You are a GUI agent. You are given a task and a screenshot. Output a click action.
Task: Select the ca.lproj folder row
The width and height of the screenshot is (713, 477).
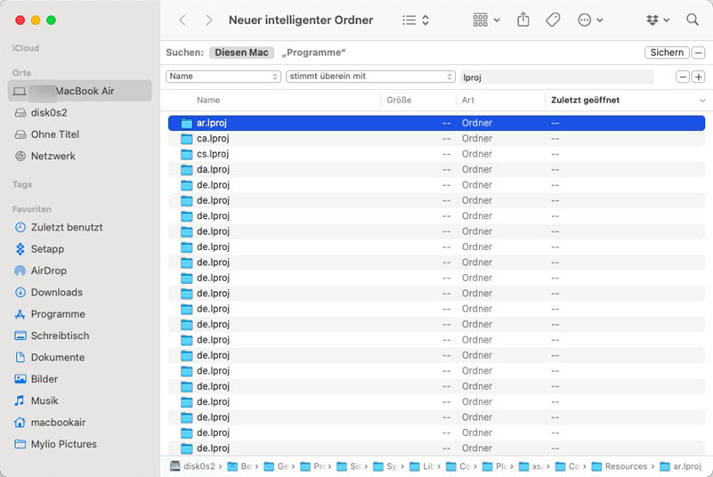click(436, 138)
